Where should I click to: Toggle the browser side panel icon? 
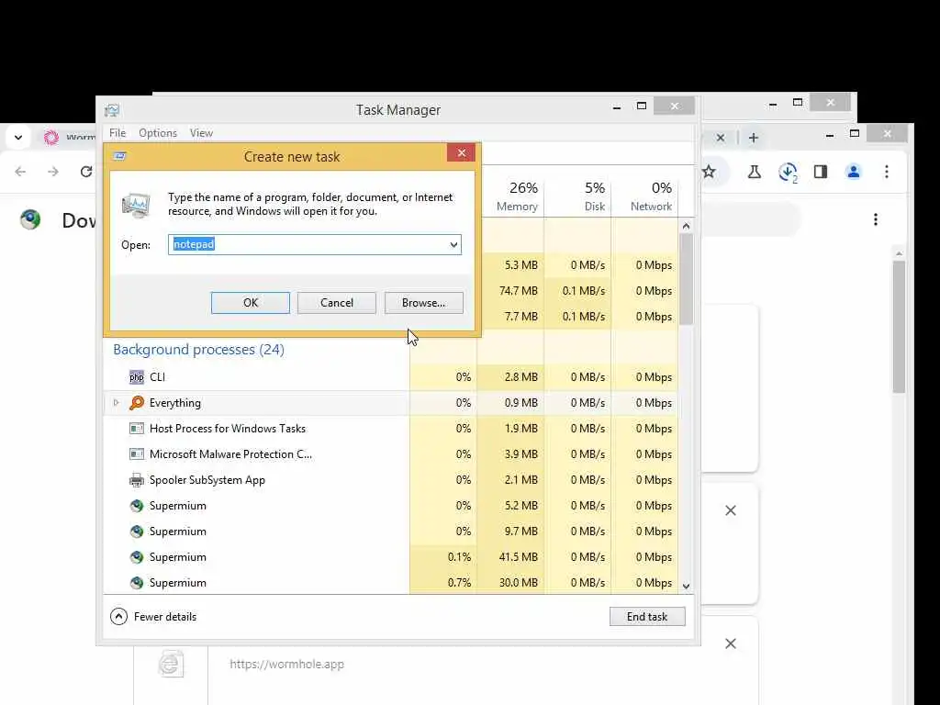coord(820,172)
